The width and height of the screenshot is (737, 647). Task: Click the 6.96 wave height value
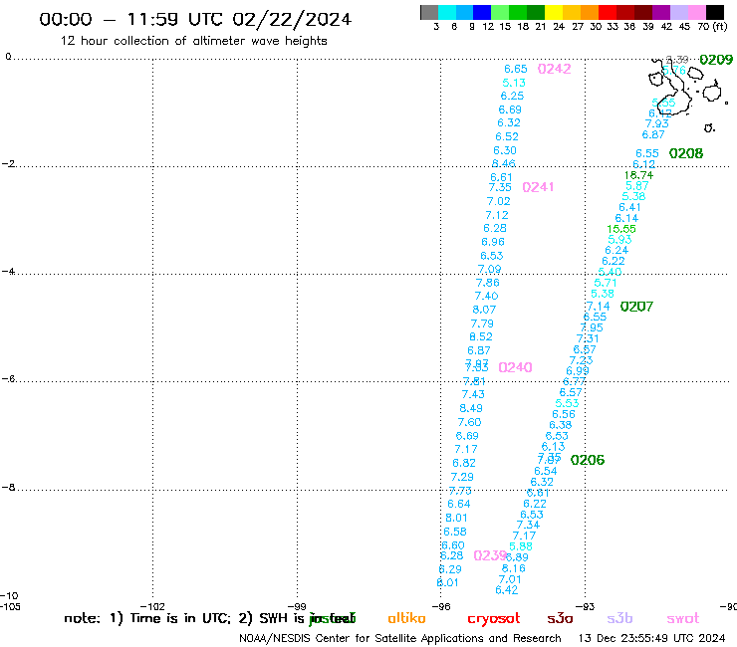(493, 242)
